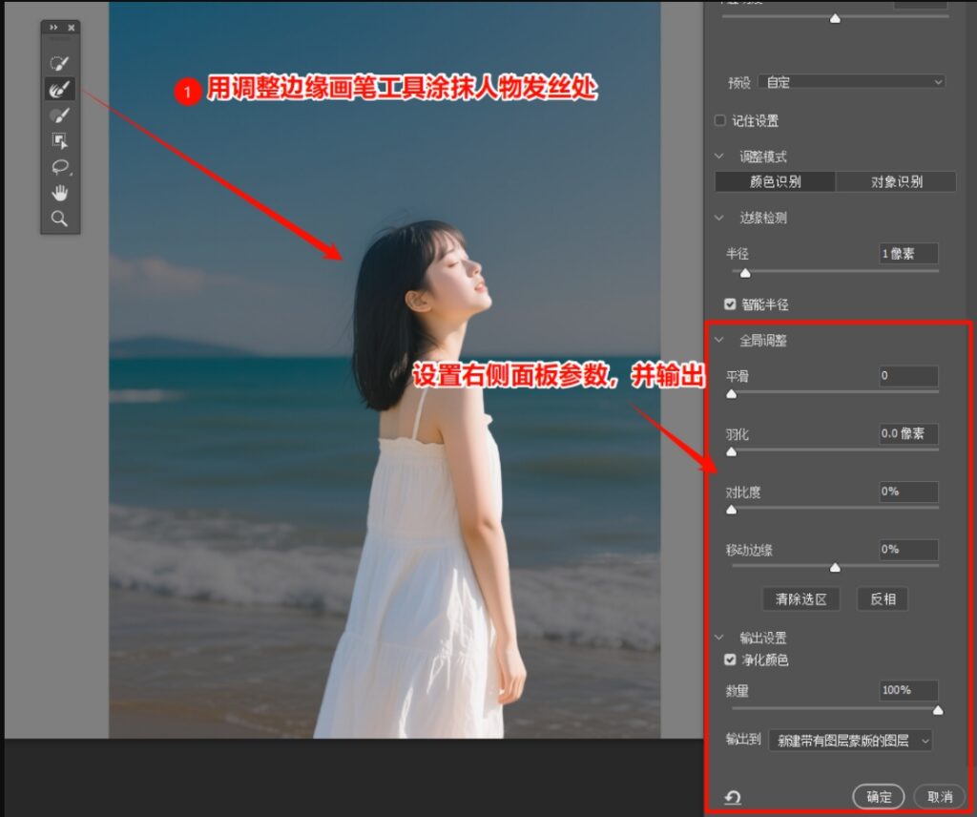
Task: Select the Quick Selection tool
Action: point(60,63)
